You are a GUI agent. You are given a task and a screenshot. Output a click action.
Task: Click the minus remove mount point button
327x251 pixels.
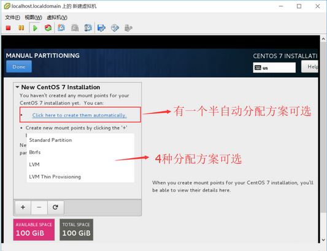39,207
